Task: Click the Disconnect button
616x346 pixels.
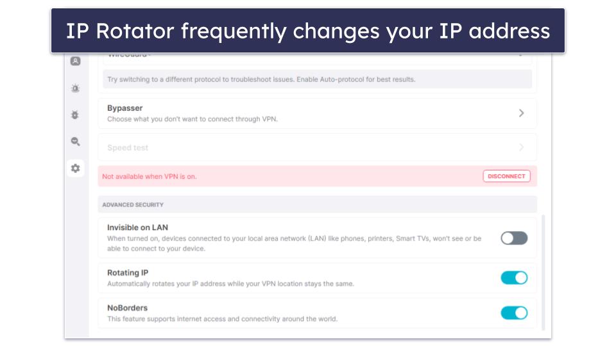Action: point(506,176)
